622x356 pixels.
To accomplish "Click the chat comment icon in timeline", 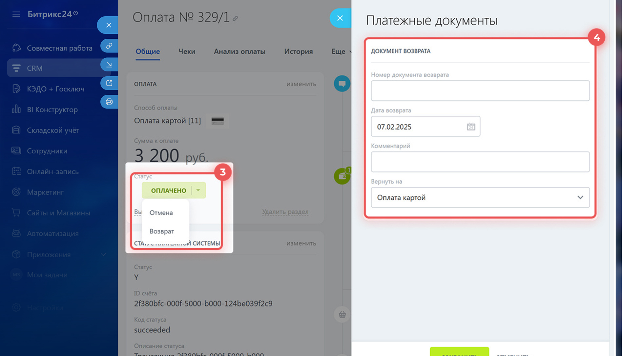I will coord(342,83).
